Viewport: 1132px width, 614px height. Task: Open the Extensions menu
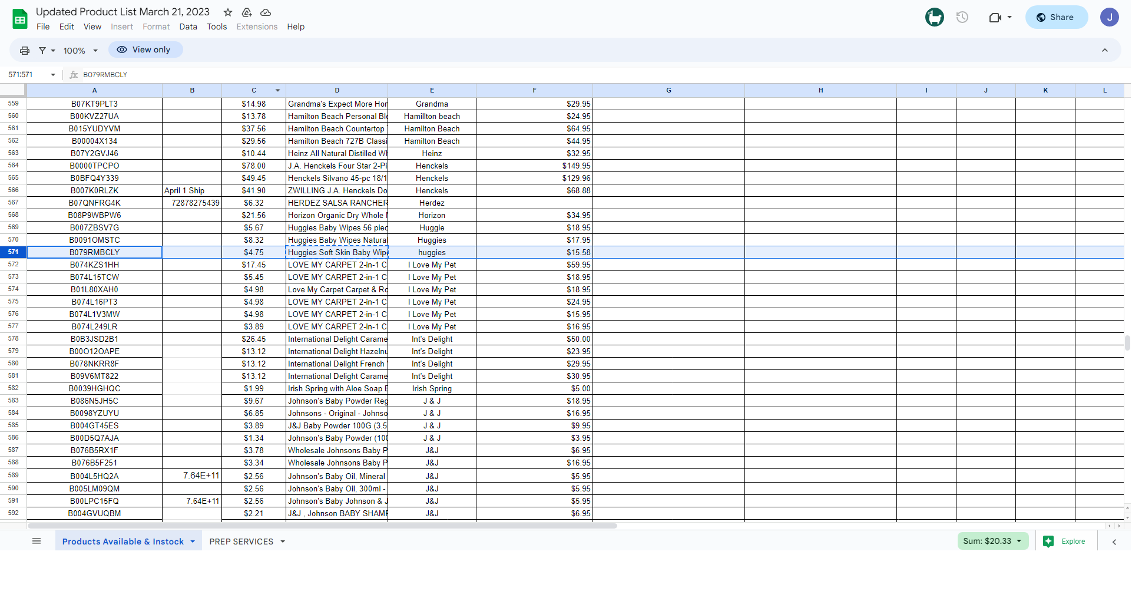(257, 27)
